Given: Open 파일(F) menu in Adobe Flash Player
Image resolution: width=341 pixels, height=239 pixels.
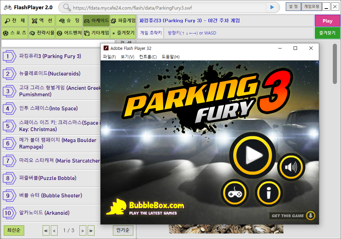Looking at the screenshot, I should [x=109, y=57].
